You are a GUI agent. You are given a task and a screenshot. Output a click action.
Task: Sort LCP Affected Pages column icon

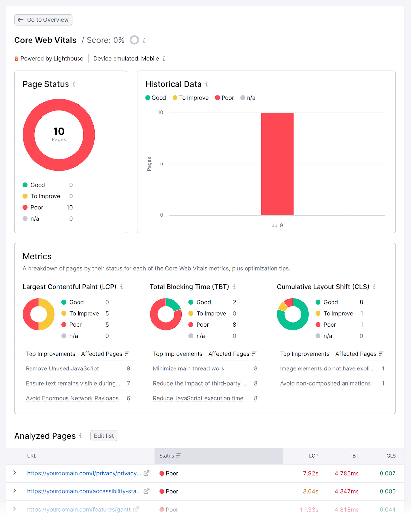click(x=127, y=354)
